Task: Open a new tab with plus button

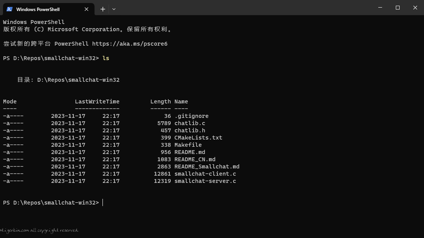Action: 103,9
